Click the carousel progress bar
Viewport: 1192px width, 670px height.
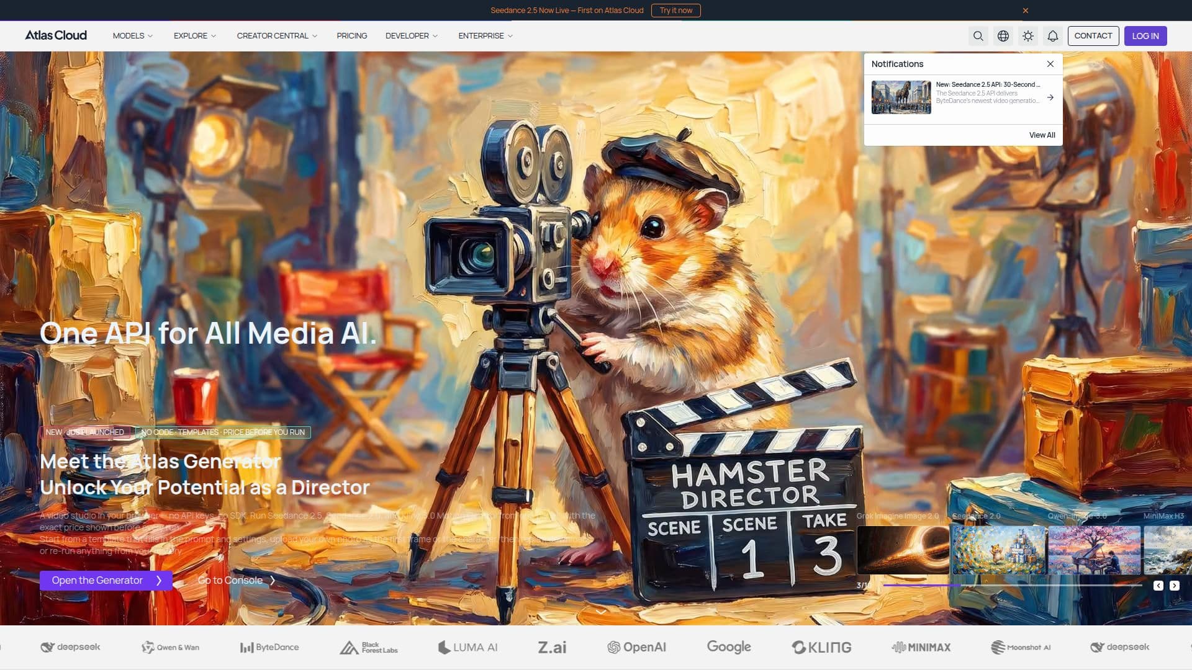point(1013,585)
